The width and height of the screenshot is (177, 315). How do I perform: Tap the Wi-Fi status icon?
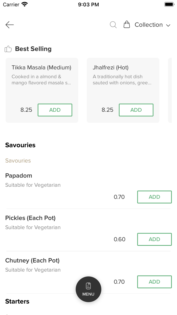click(25, 4)
